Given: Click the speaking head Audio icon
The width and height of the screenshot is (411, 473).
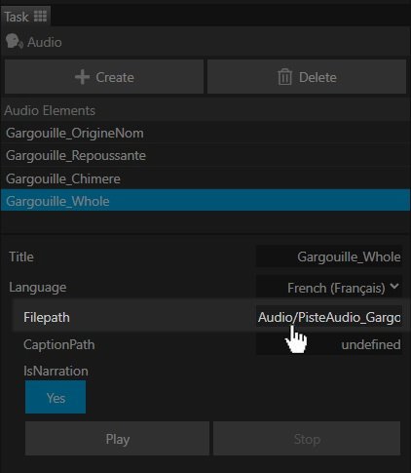Looking at the screenshot, I should coord(14,42).
